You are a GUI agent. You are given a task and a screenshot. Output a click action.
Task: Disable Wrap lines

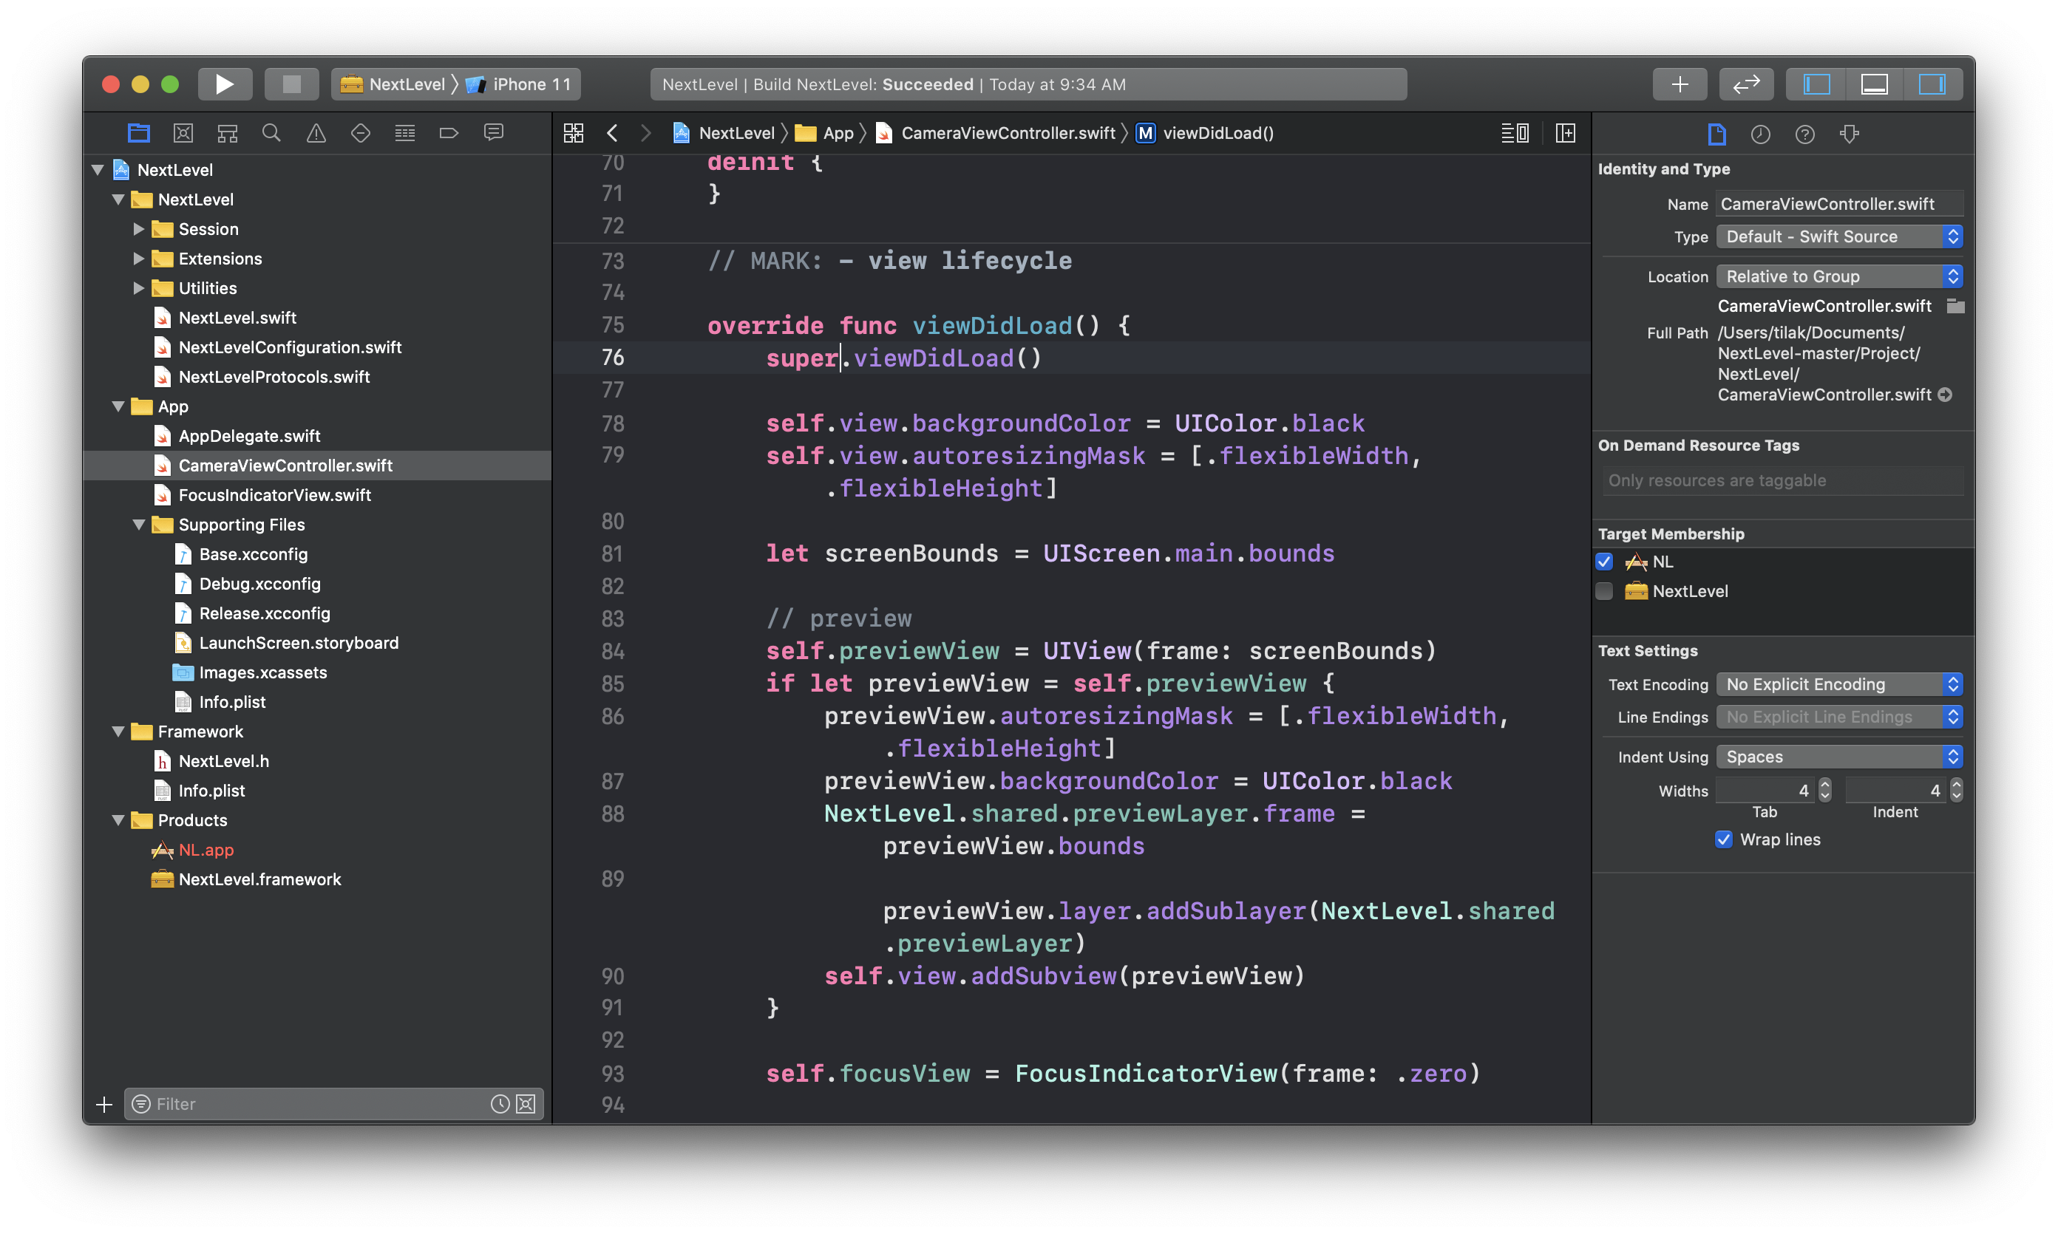point(1724,840)
